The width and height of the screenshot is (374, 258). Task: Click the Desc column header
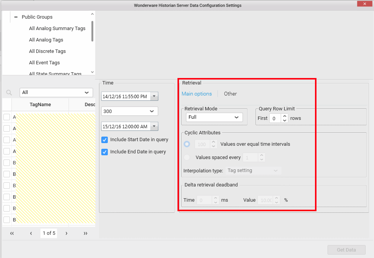[82, 105]
